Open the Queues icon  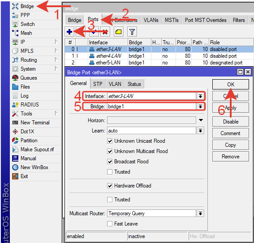click(15, 78)
